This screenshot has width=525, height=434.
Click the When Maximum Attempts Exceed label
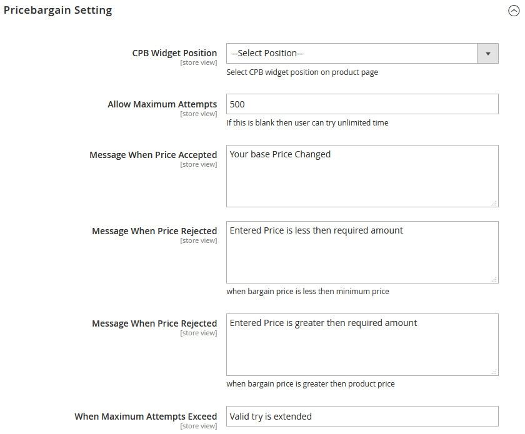(x=146, y=417)
